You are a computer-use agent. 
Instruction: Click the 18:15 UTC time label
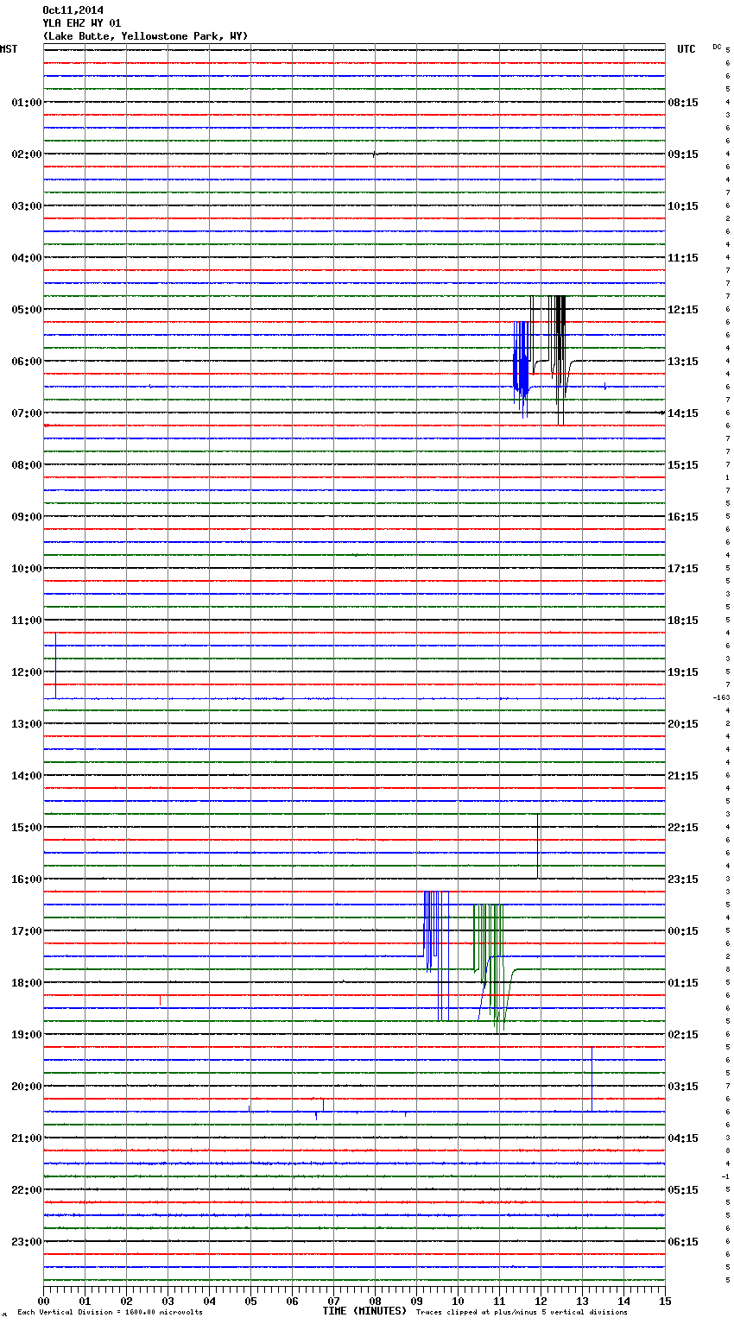pos(683,621)
